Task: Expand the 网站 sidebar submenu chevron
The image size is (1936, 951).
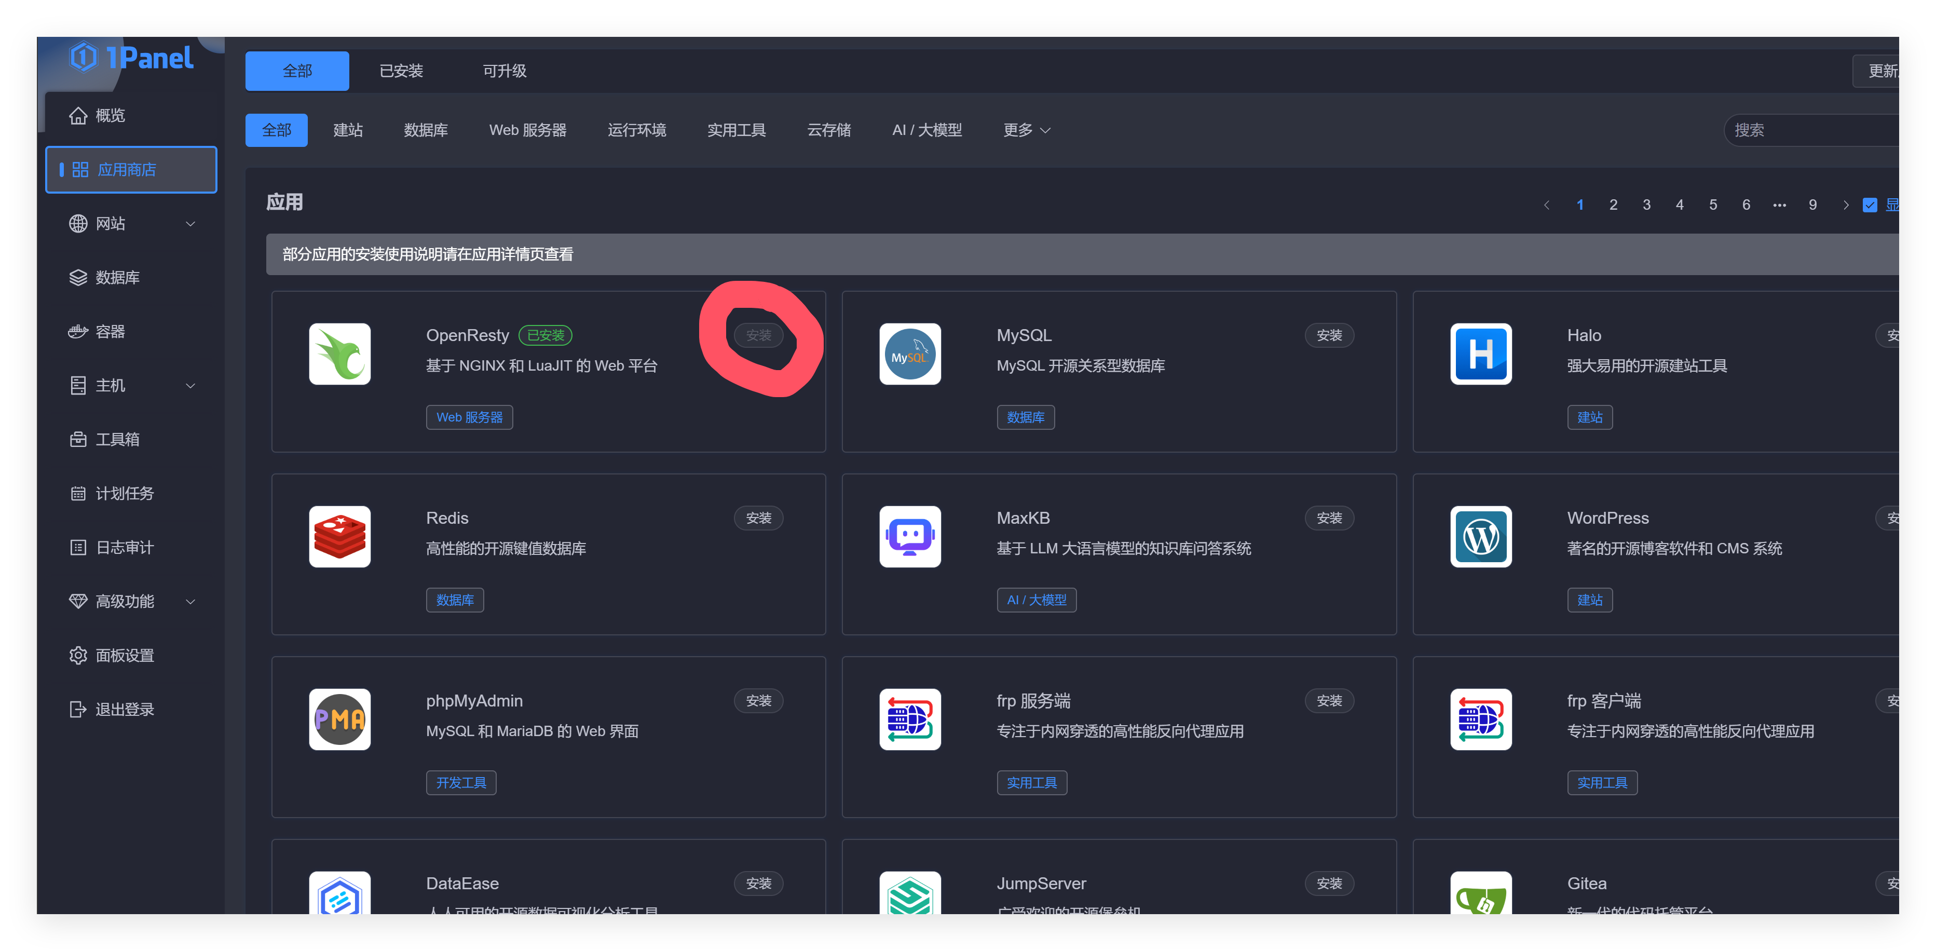Action: tap(191, 224)
